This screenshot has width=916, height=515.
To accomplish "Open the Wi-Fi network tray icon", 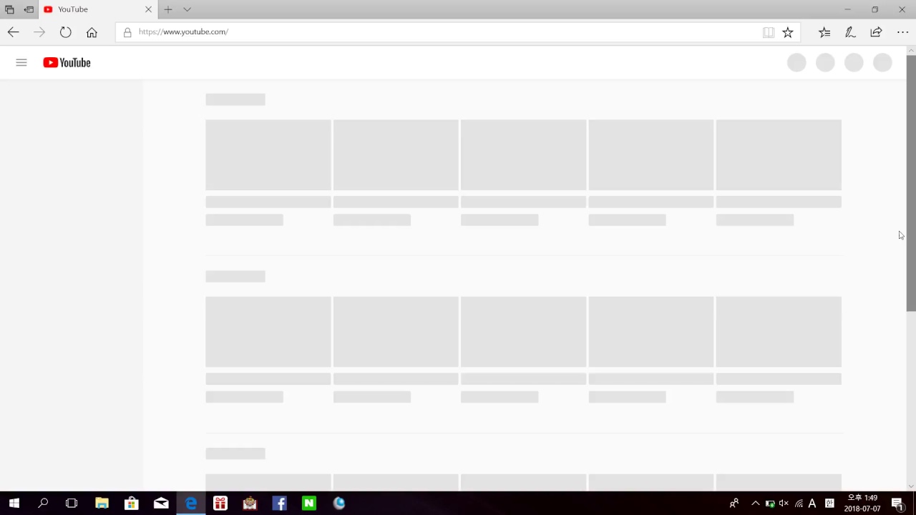I will click(799, 504).
